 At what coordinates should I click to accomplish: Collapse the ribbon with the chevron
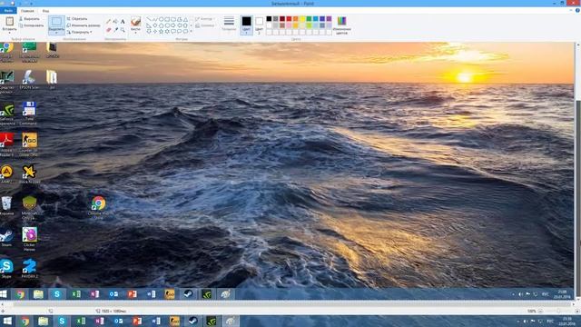pyautogui.click(x=571, y=10)
